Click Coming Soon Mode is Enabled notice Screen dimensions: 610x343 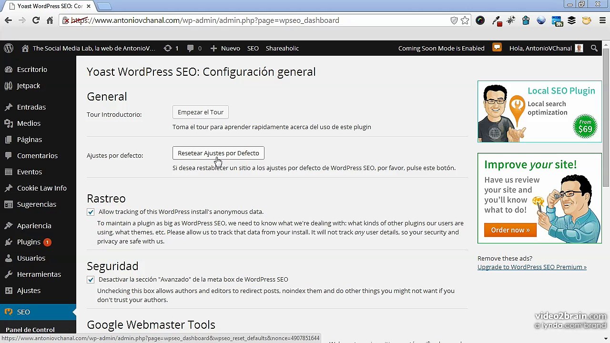coord(441,48)
